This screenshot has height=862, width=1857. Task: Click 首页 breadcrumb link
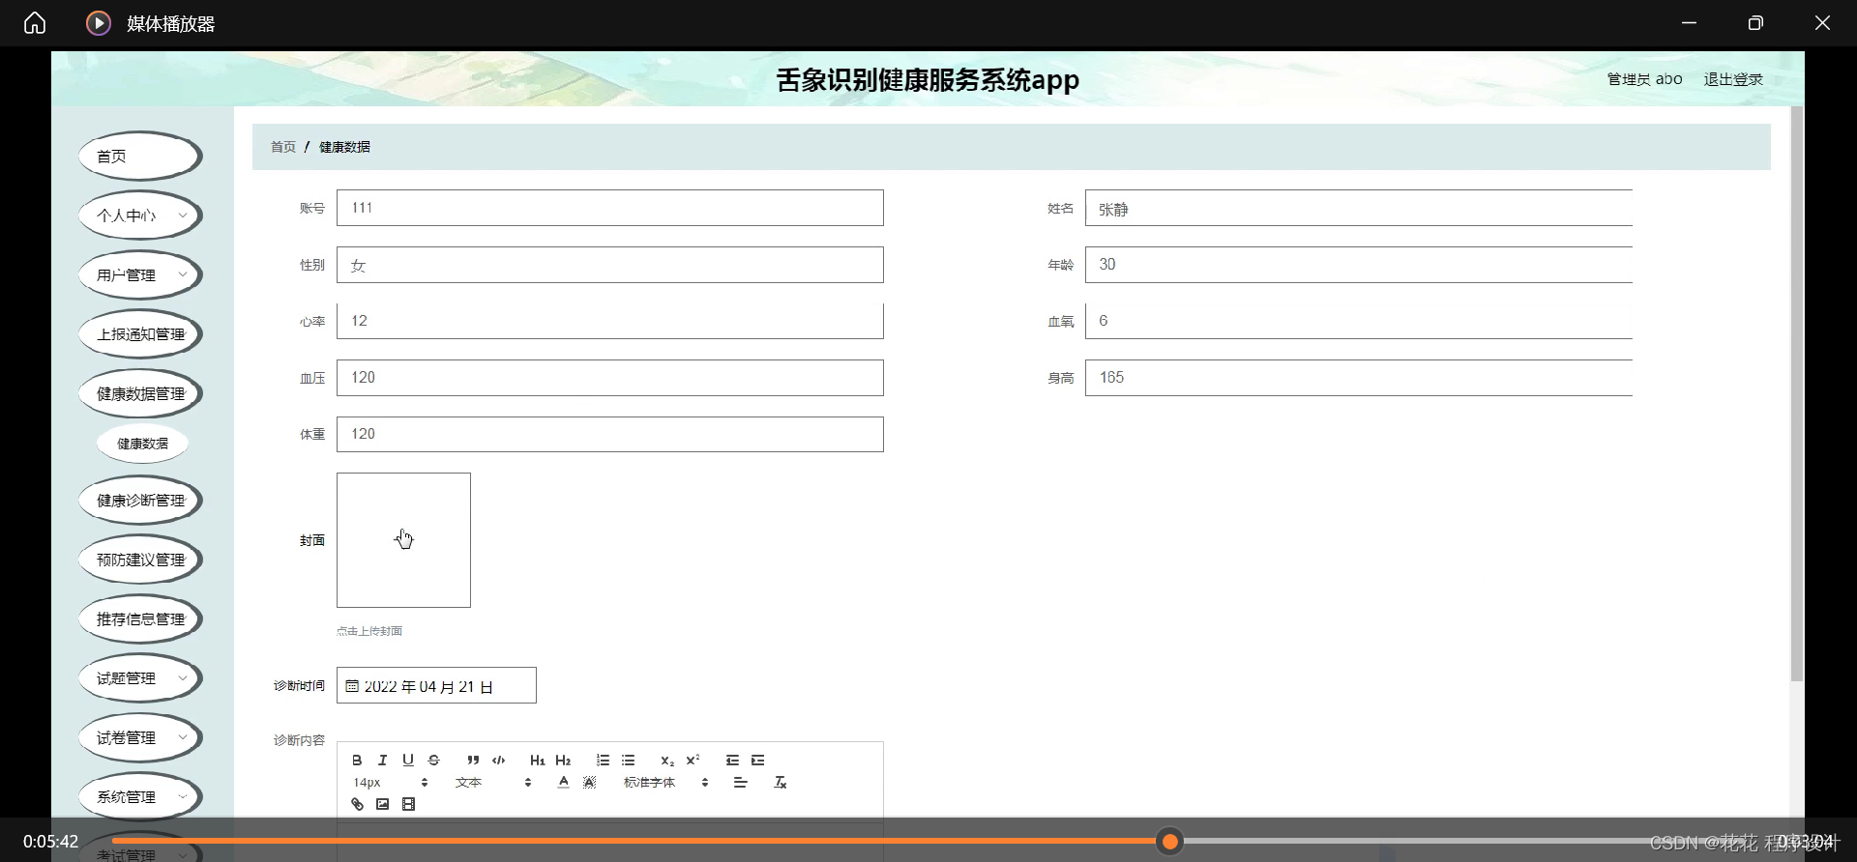tap(283, 147)
